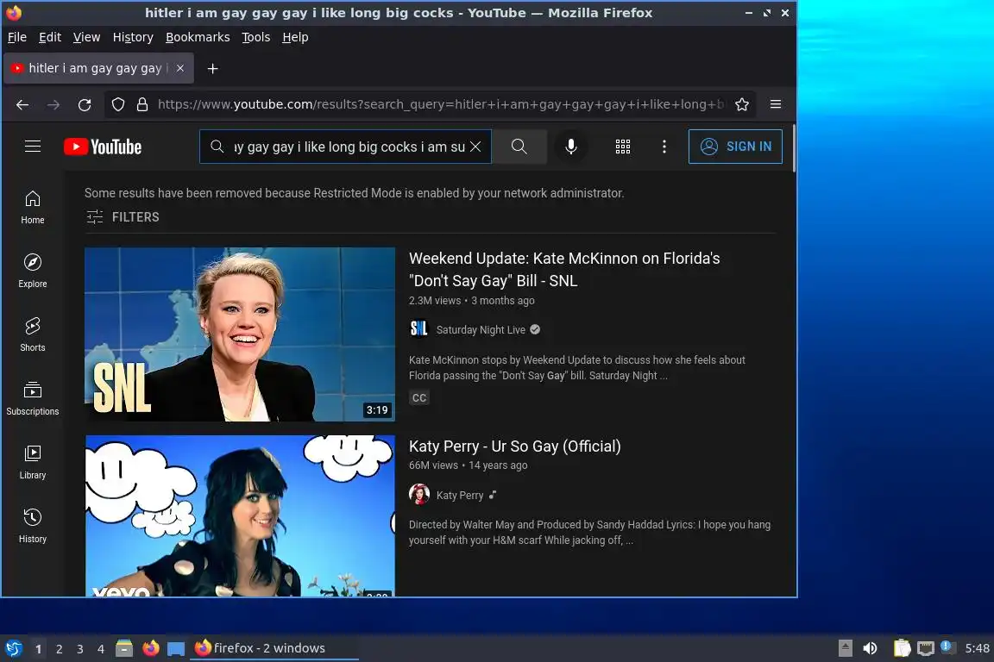Click the Firefox forward arrow button
994x662 pixels.
coord(53,104)
